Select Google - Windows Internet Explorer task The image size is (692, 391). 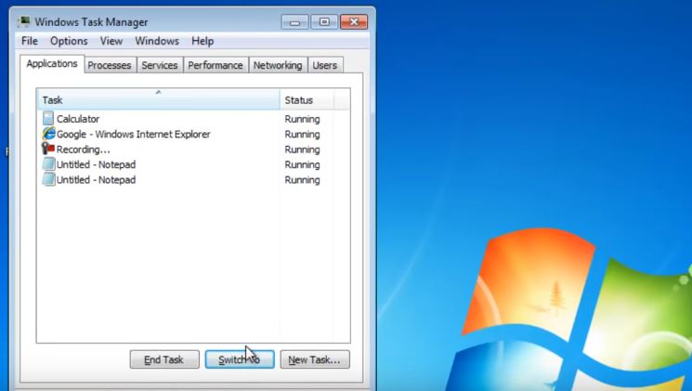tap(193, 134)
